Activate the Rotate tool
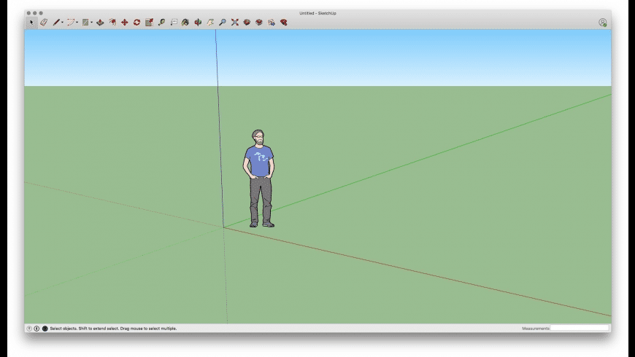This screenshot has width=635, height=357. tap(136, 23)
